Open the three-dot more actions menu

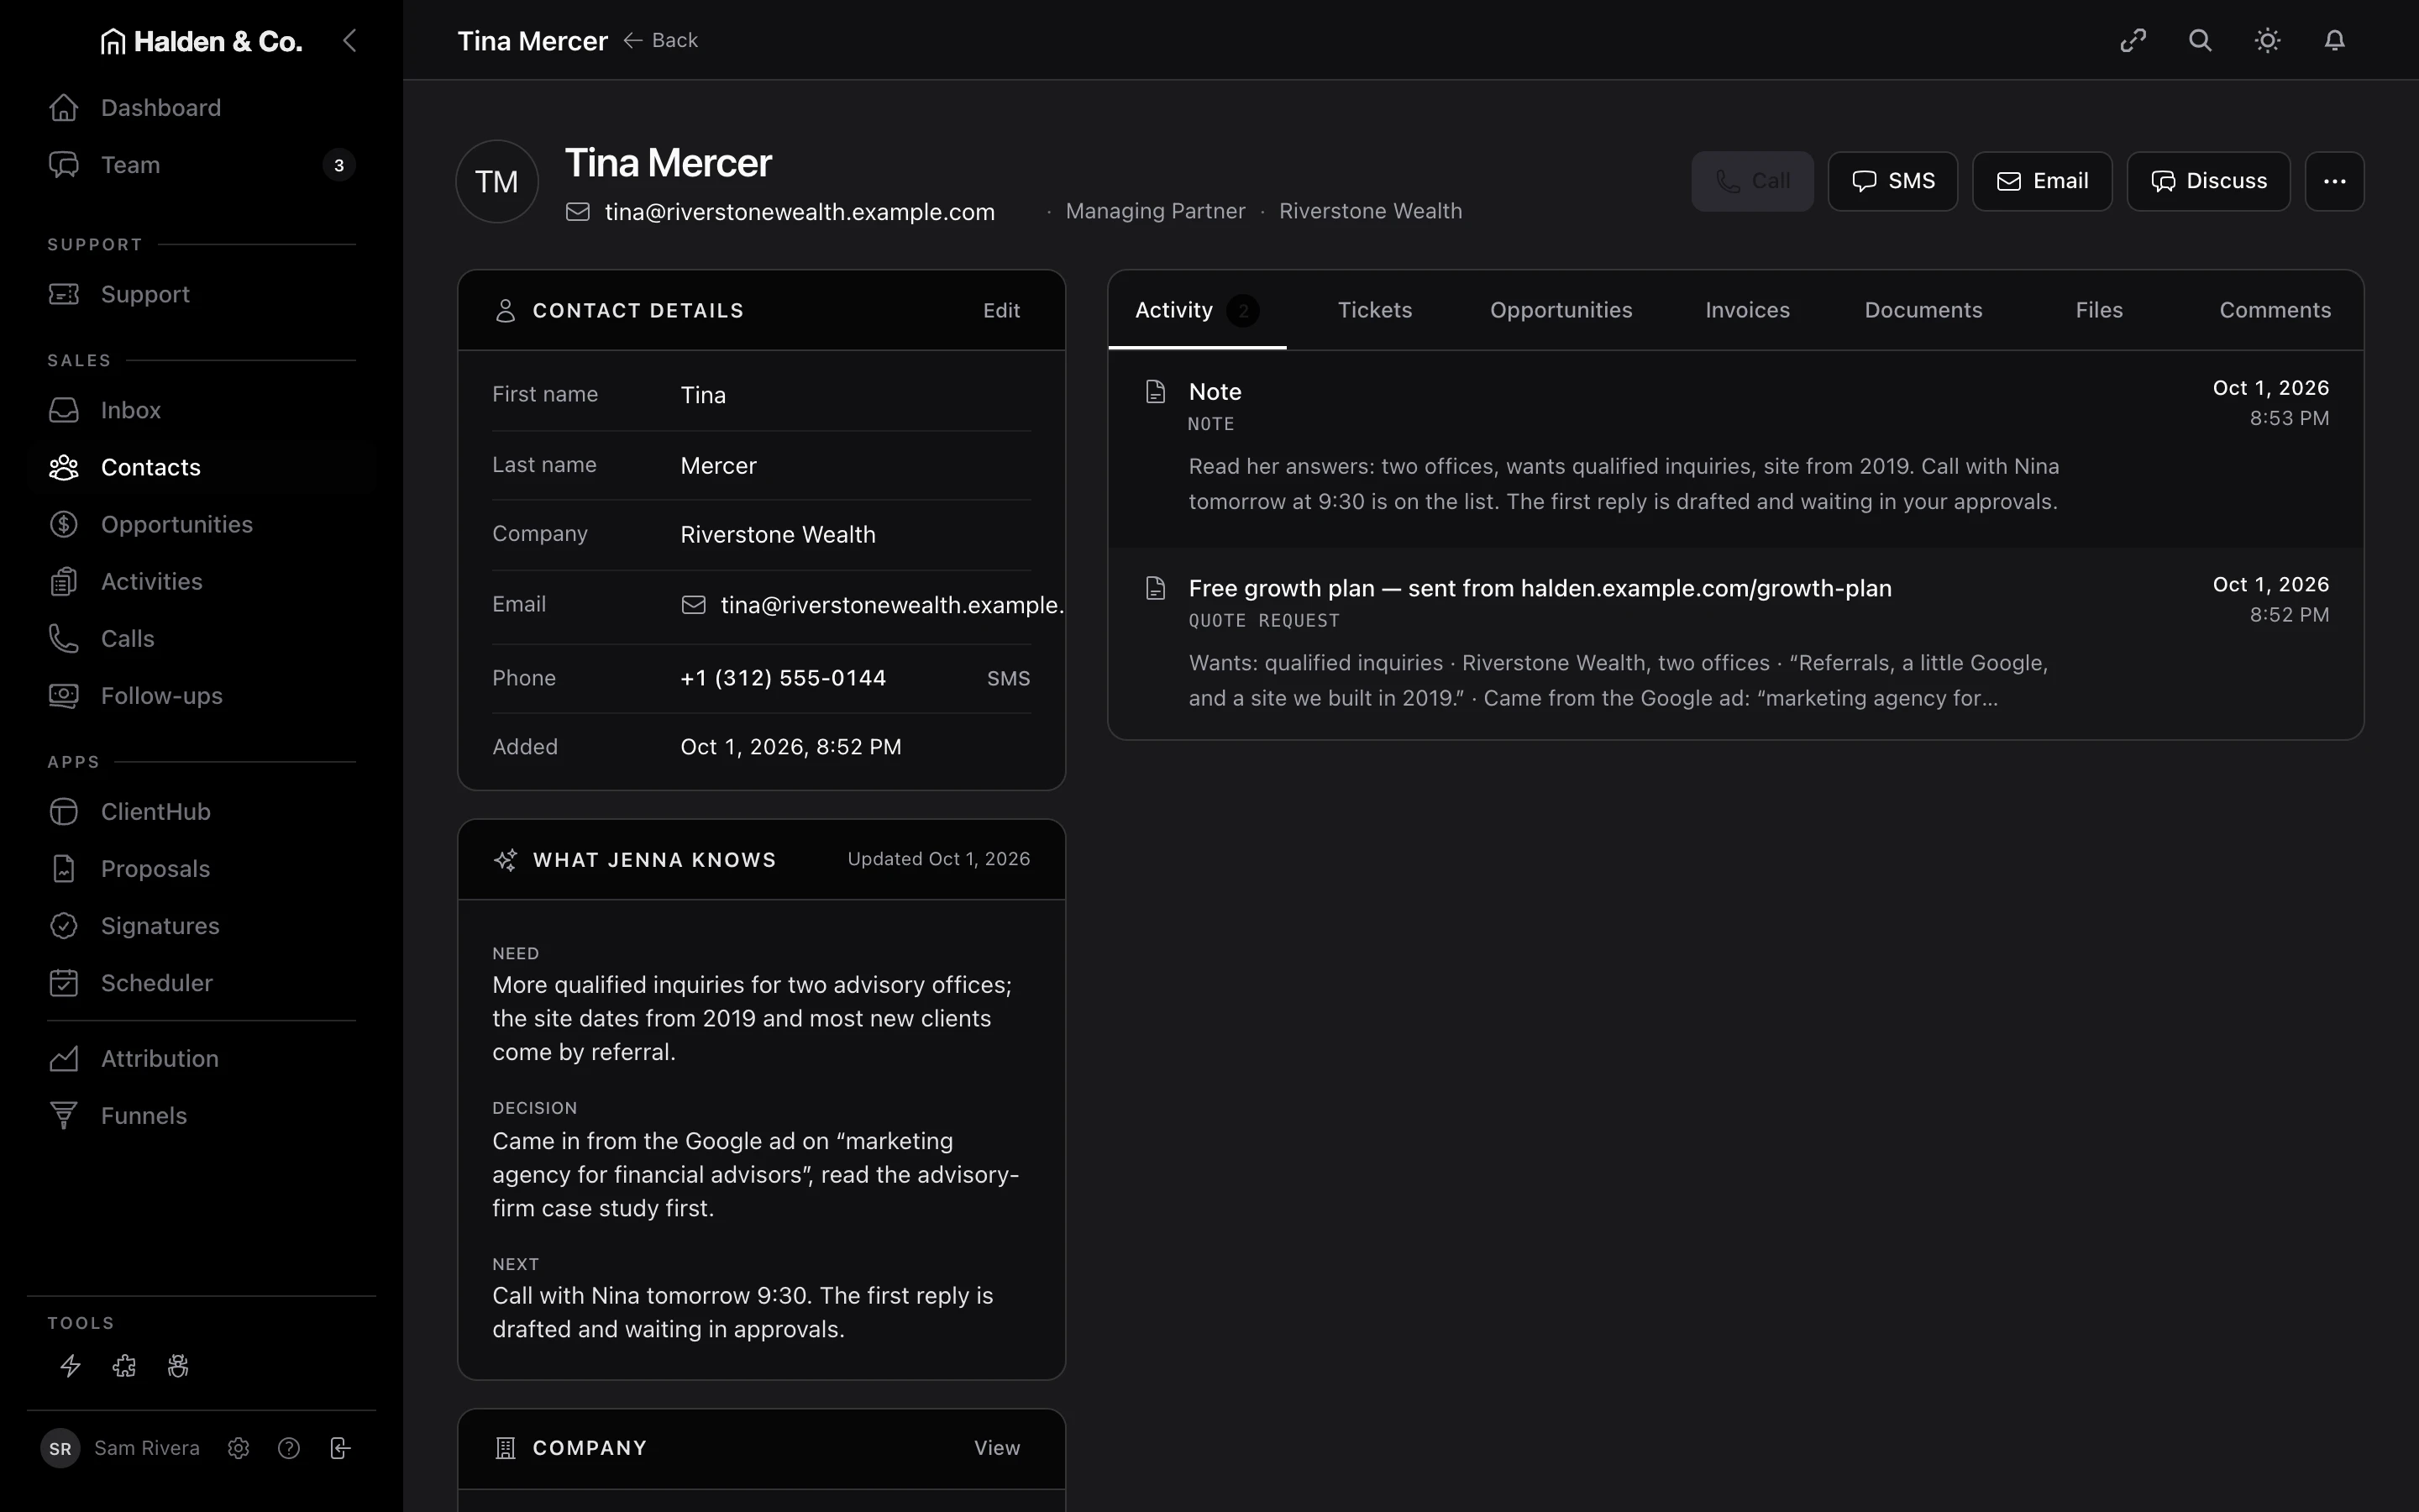coord(2334,181)
